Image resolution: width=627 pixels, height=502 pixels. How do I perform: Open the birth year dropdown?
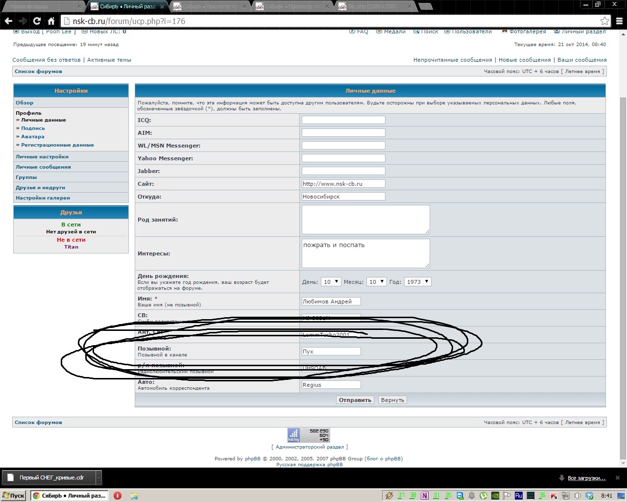point(417,282)
